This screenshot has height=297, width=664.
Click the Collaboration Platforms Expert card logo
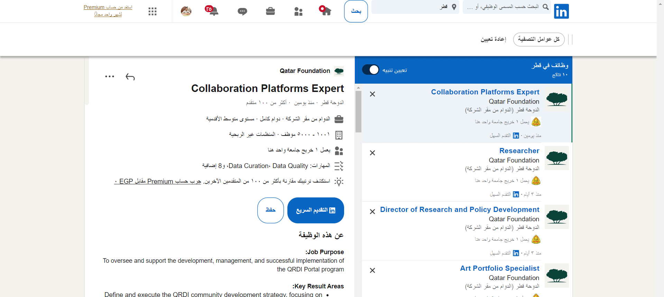tap(557, 99)
